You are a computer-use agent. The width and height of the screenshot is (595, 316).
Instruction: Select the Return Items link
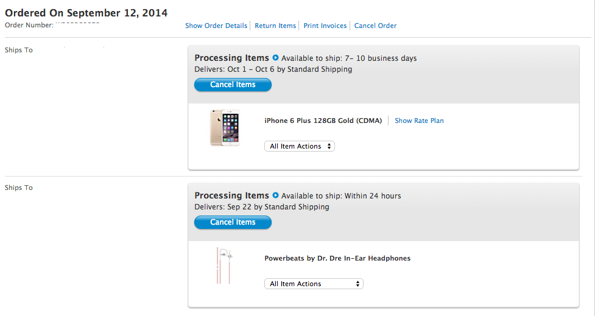tap(275, 26)
